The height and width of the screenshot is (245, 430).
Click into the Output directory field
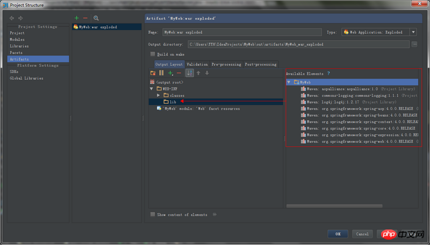pos(298,44)
